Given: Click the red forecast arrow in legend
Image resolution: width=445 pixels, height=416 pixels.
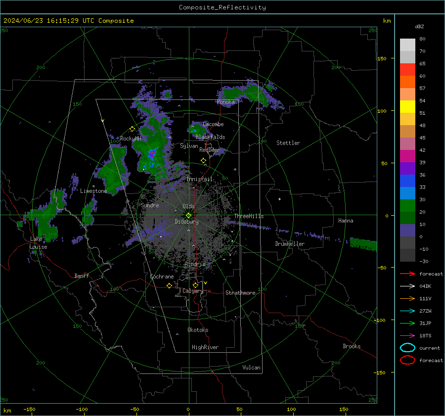Looking at the screenshot, I should 407,274.
